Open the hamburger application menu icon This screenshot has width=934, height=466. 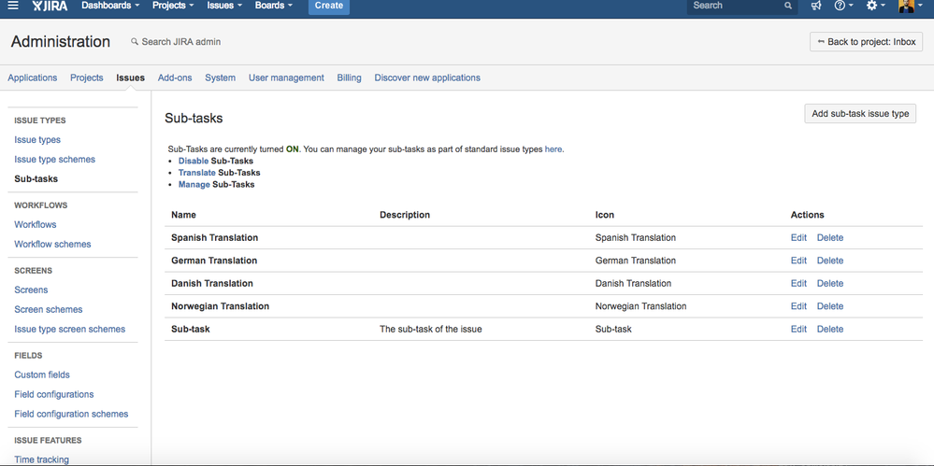[12, 6]
